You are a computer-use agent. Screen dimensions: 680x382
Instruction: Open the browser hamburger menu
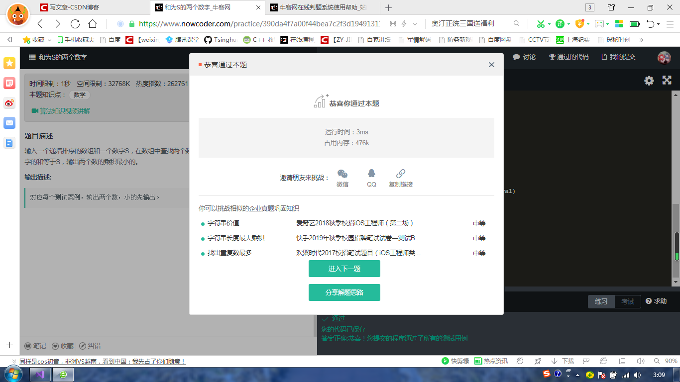(669, 23)
